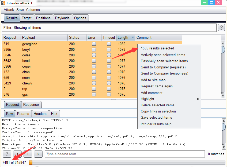Toggle Error checkbox for georgiana row
Viewport: 227px width, 167px height.
94,44
